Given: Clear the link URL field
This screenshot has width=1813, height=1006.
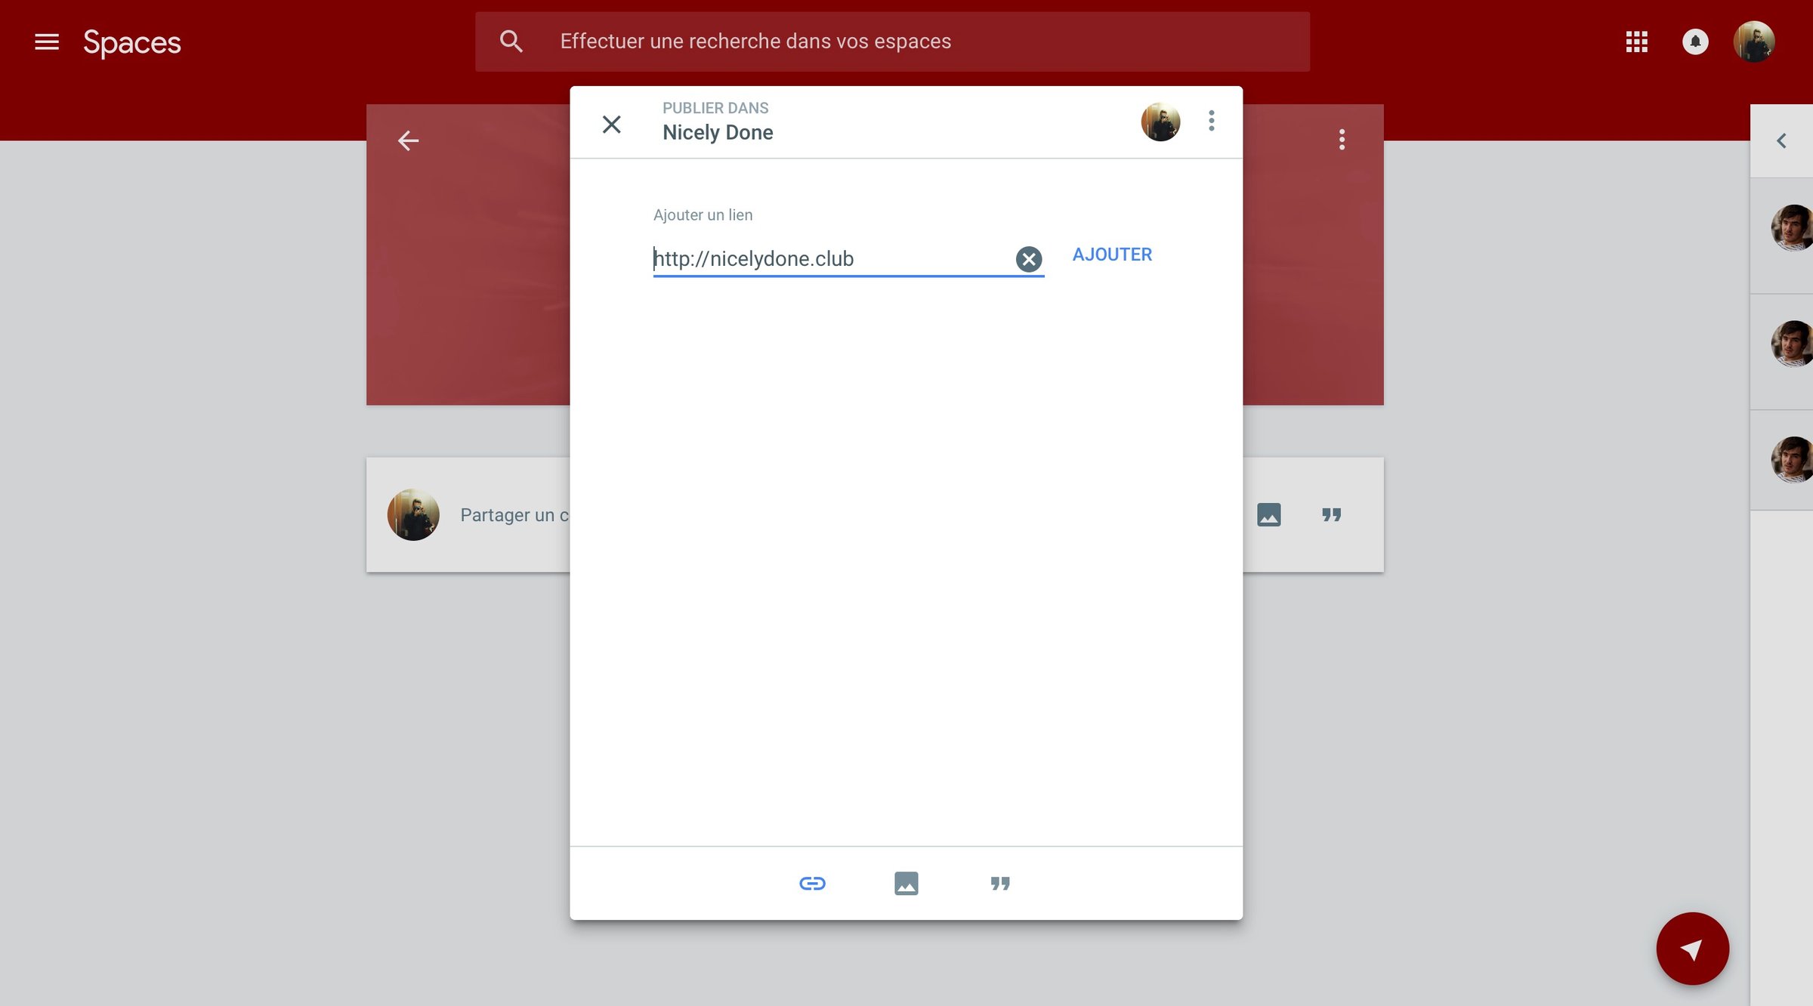Looking at the screenshot, I should coord(1028,259).
